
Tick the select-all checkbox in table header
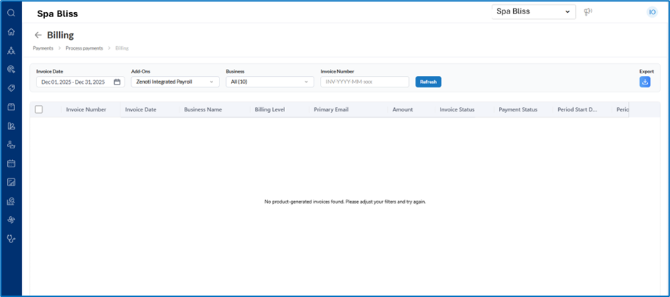pyautogui.click(x=39, y=109)
